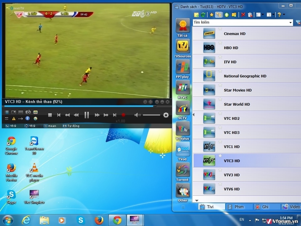Switch to the Ghi tab
The image size is (301, 226).
[x=267, y=207]
